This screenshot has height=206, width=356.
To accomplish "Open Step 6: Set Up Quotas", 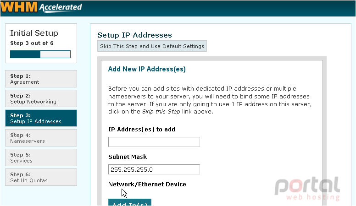I will 41,177.
